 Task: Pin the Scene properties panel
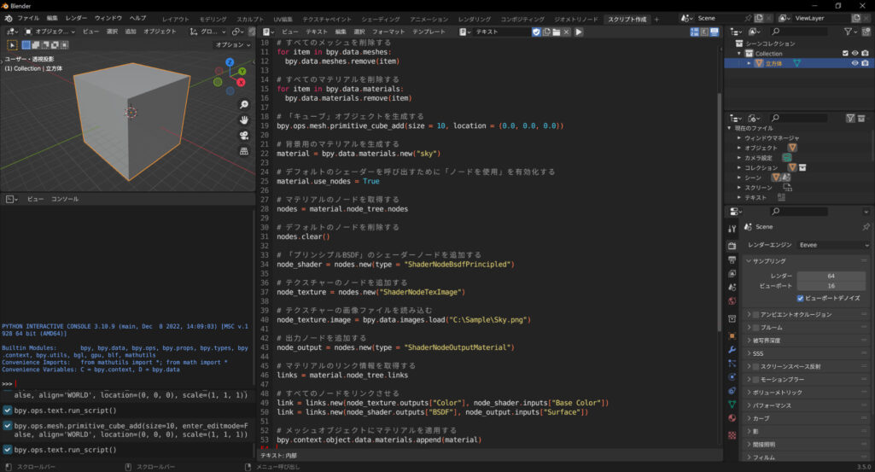(866, 227)
